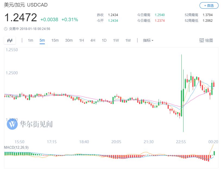
Task: Open the candlestick chart type selector
Action: point(10,41)
